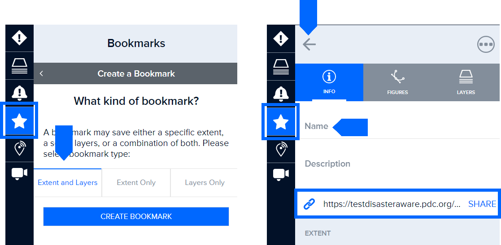Click the more options ellipsis circle icon

click(x=486, y=45)
